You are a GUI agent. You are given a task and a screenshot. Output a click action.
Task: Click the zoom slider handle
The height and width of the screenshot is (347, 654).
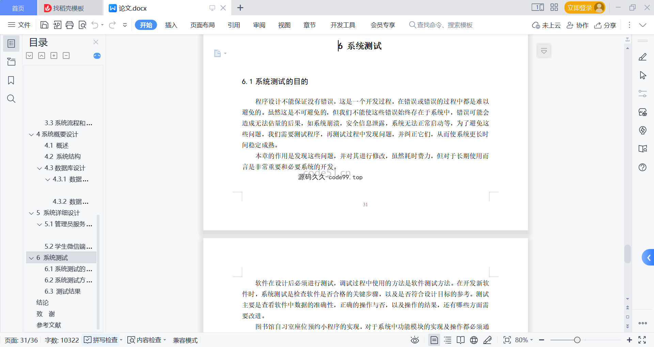coord(577,340)
